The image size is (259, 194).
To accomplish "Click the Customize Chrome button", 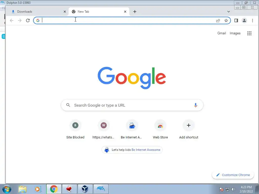I will 233,175.
